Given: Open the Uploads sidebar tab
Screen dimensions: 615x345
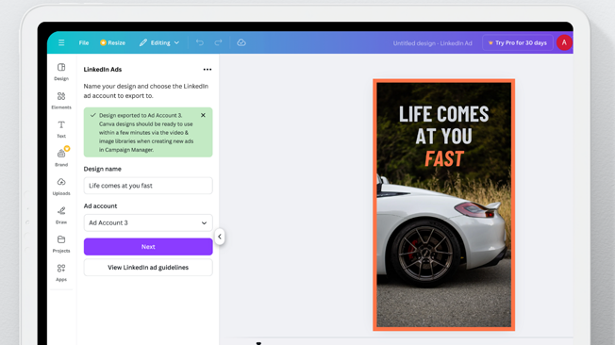Looking at the screenshot, I should point(61,187).
